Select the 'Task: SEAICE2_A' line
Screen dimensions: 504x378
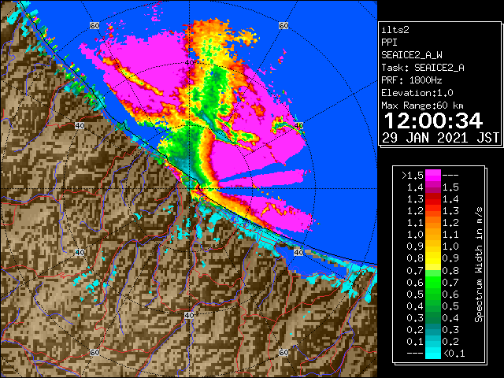tap(423, 68)
